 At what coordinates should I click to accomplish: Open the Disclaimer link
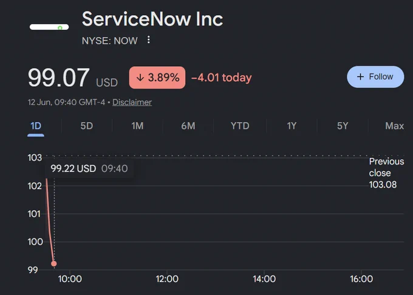click(132, 102)
